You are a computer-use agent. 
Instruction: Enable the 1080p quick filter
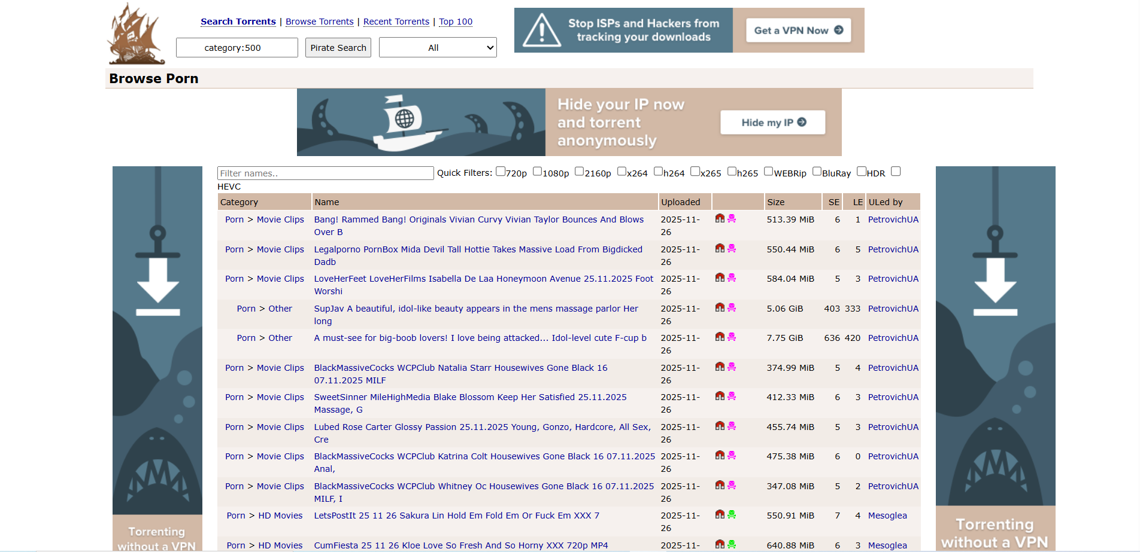coord(537,172)
